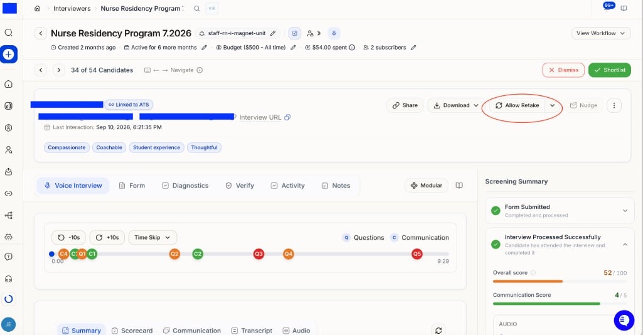
Task: Open the sidebar home icon
Action: point(9,84)
